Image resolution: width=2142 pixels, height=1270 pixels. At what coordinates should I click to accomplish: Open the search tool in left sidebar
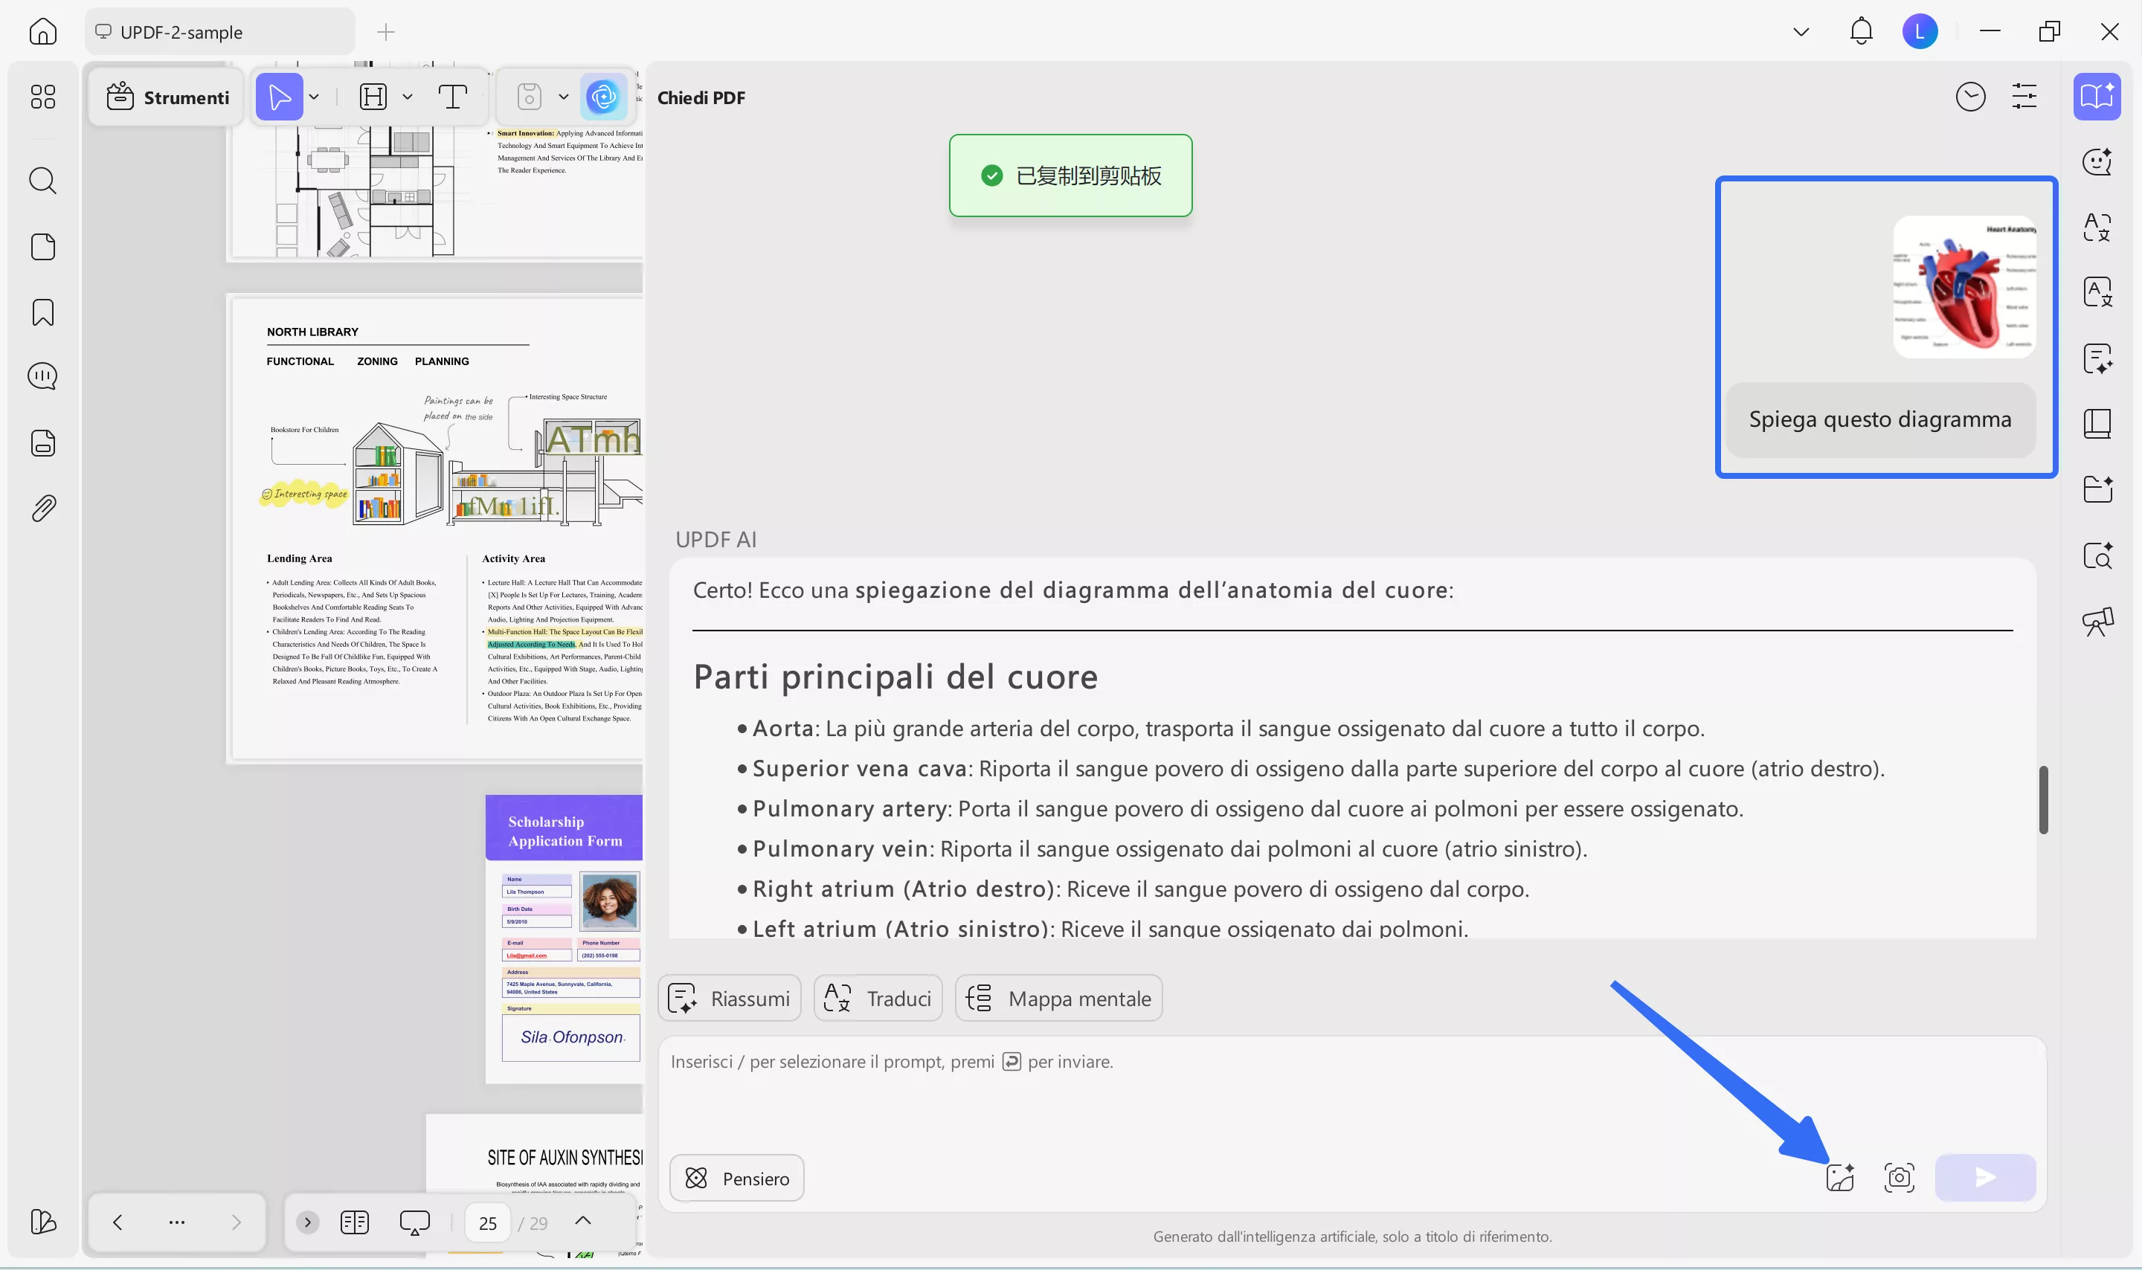click(43, 181)
